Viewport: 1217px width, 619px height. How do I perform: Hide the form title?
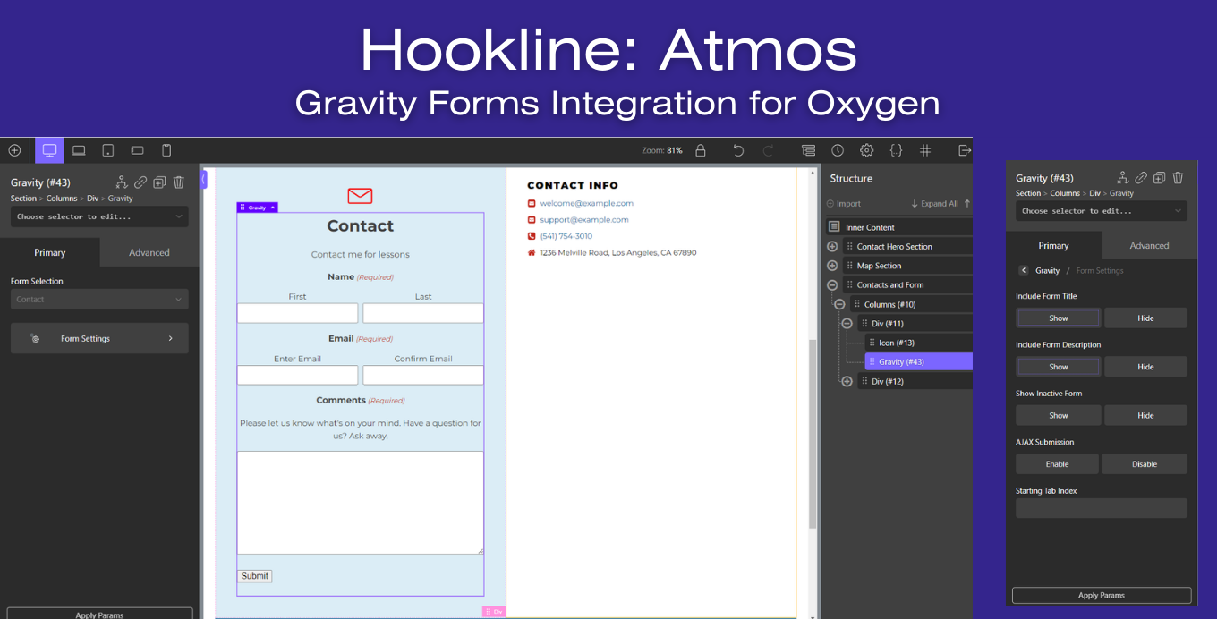[x=1145, y=318]
